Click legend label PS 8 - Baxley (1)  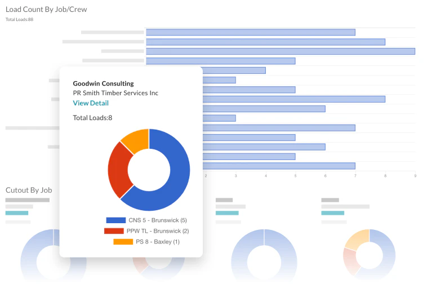point(158,242)
